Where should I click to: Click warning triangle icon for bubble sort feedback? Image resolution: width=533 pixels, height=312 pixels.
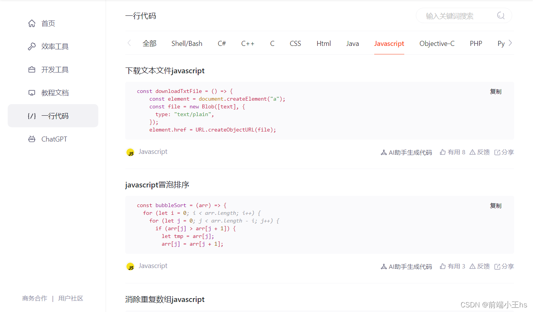click(x=472, y=266)
